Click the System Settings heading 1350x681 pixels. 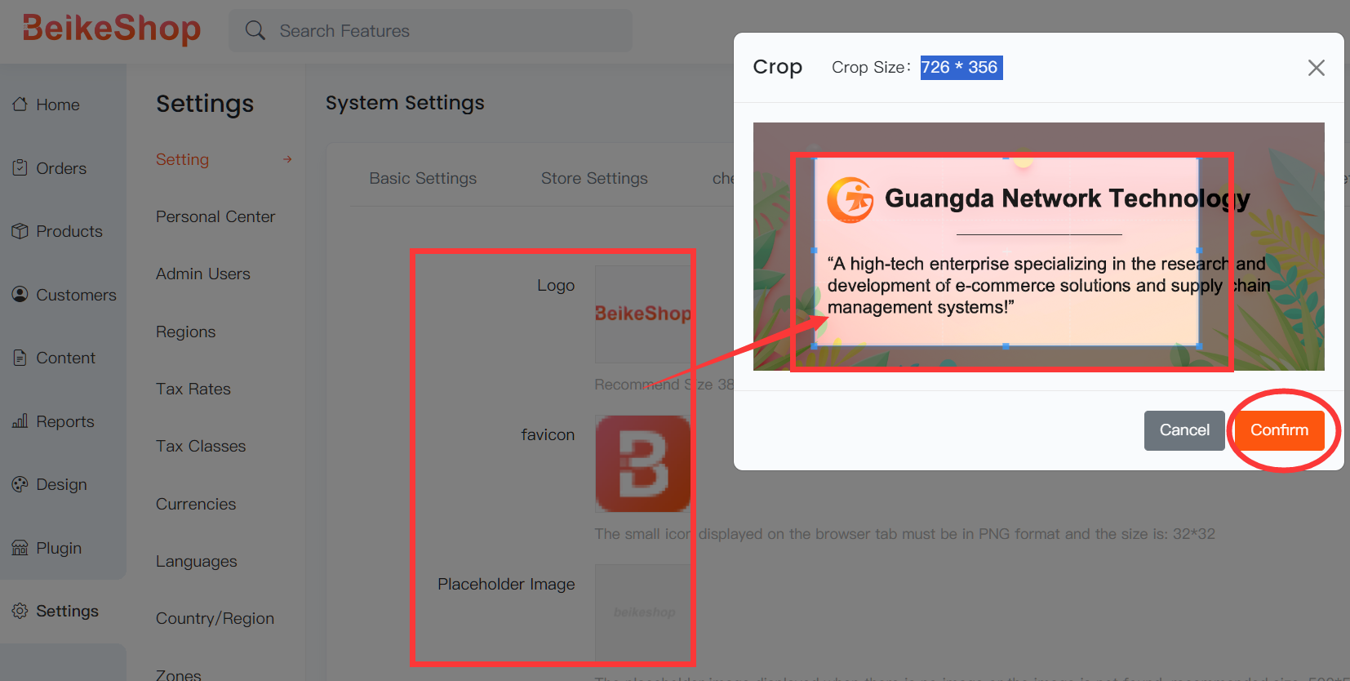(x=405, y=103)
